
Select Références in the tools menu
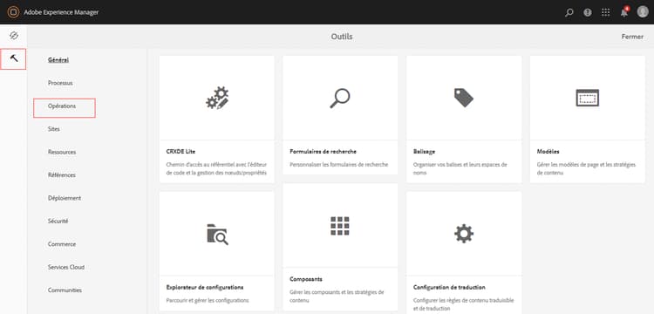[x=62, y=175]
